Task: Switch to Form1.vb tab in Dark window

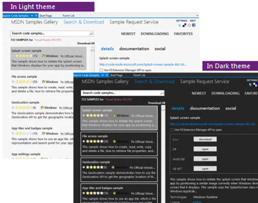Action: pos(139,75)
